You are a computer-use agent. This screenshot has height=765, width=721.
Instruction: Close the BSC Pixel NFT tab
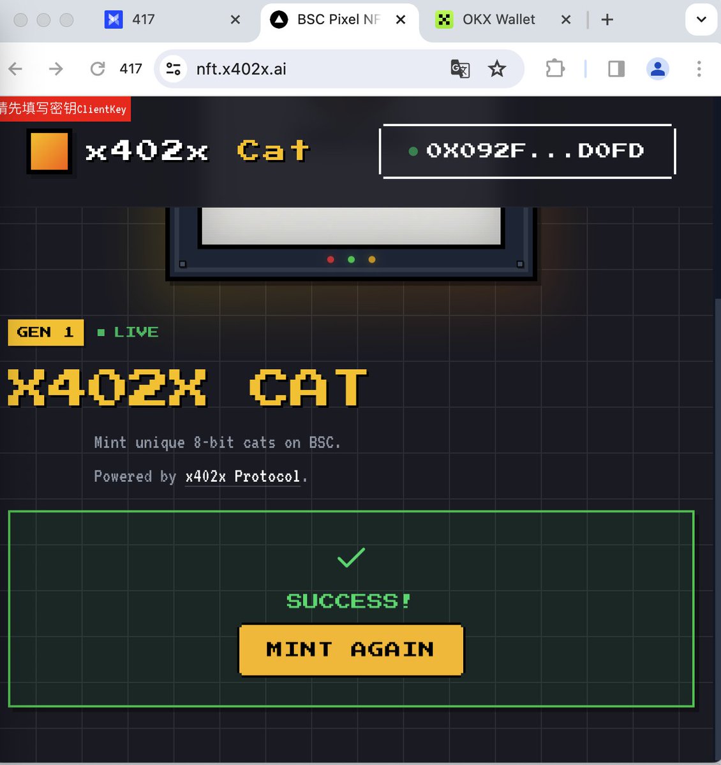tap(401, 20)
